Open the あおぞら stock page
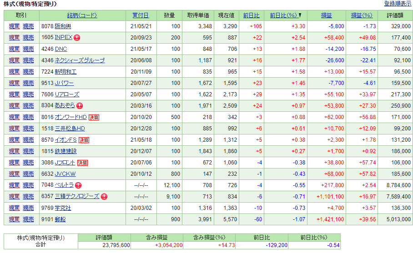Viewport: 413px width, 253px height. point(65,105)
